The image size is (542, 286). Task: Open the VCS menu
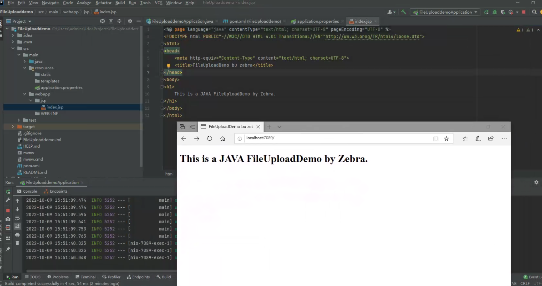158,3
